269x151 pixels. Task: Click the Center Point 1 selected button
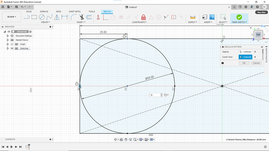pos(245,57)
